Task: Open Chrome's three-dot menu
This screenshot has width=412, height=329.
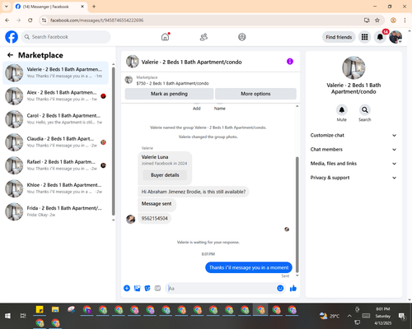Action: (x=405, y=21)
